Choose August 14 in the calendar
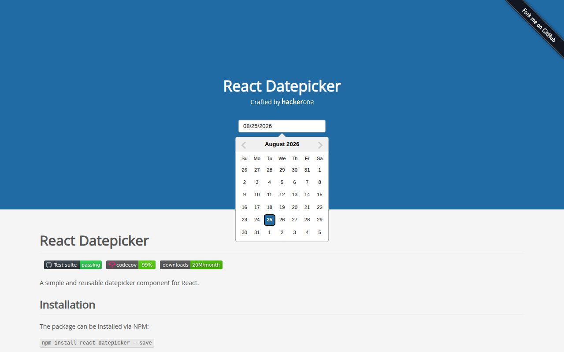Image resolution: width=564 pixels, height=352 pixels. point(307,194)
